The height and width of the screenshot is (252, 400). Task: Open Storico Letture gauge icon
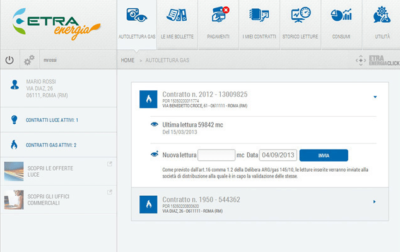pyautogui.click(x=301, y=15)
